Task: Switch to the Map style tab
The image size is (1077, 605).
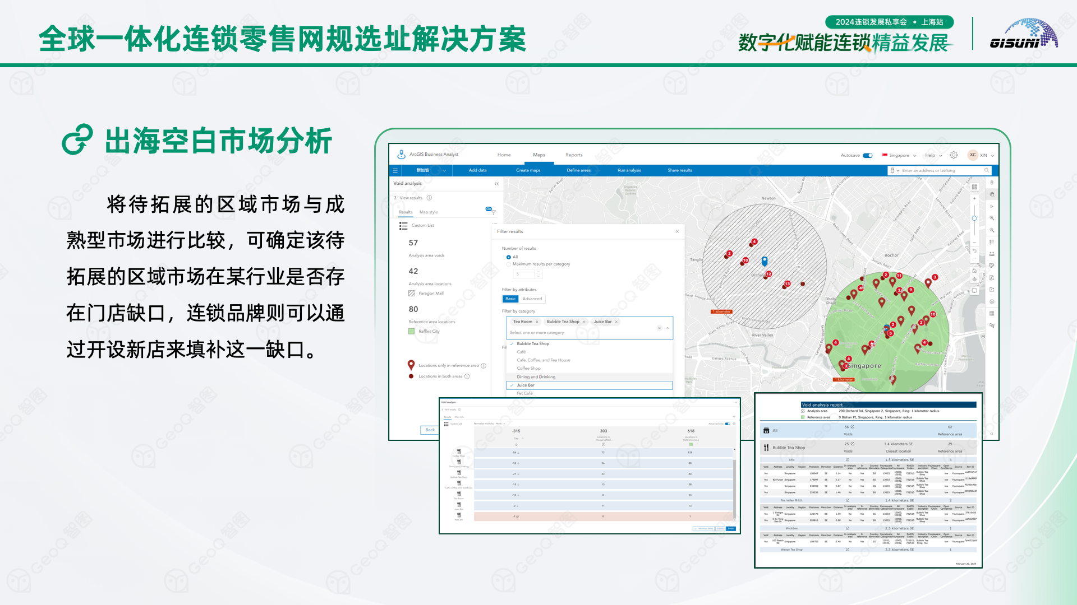Action: coord(429,212)
